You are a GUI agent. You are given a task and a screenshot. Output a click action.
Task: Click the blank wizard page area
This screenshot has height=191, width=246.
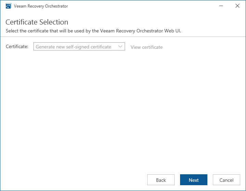[123, 109]
